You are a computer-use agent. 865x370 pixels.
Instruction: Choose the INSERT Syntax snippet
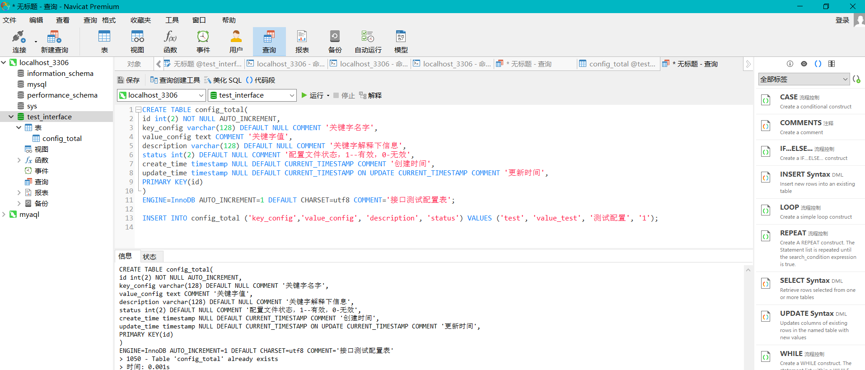click(x=809, y=182)
